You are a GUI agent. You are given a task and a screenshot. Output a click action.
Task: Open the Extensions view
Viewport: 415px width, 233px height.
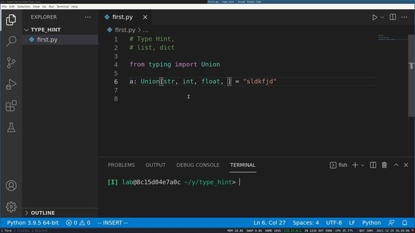coord(11,106)
